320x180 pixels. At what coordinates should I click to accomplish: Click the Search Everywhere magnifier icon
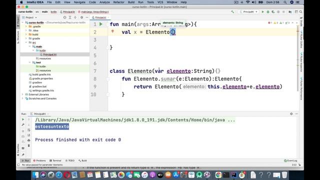(301, 12)
